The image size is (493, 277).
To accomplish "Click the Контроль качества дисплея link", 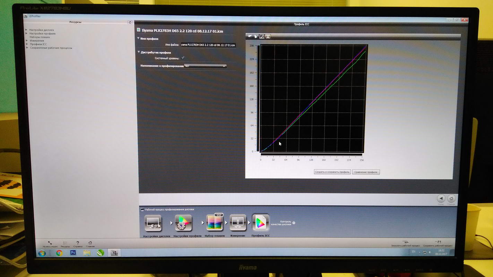I will 281,223.
